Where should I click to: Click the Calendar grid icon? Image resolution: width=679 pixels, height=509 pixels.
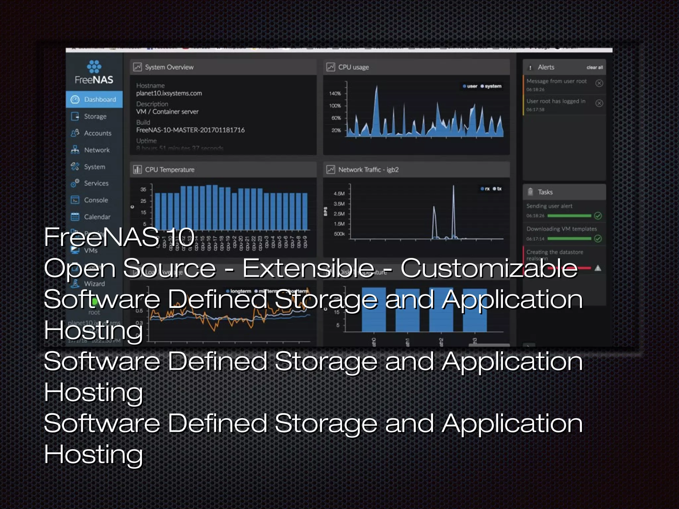(75, 217)
